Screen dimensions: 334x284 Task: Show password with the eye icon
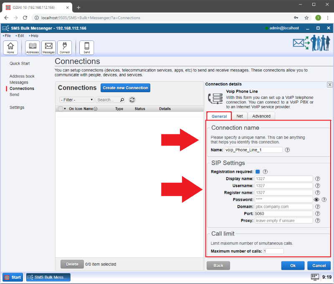316,200
